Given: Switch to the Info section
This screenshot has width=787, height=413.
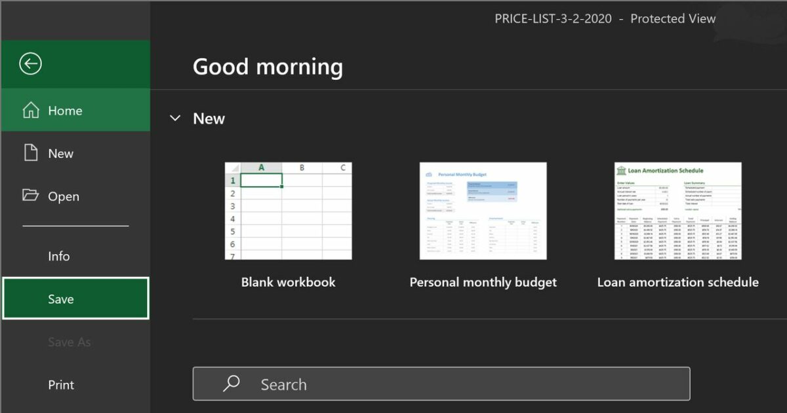Looking at the screenshot, I should tap(58, 256).
